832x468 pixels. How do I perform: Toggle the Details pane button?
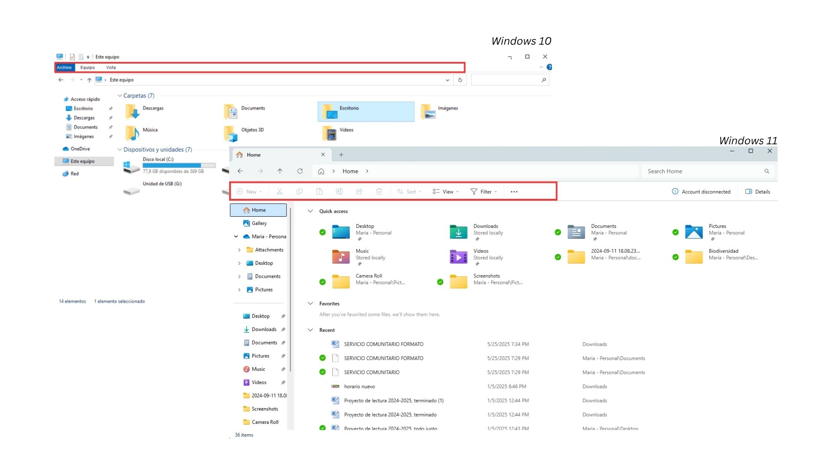click(x=757, y=192)
